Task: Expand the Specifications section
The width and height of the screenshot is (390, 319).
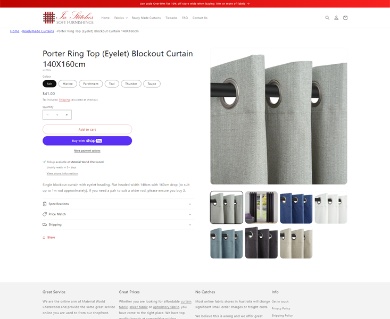Action: [118, 204]
